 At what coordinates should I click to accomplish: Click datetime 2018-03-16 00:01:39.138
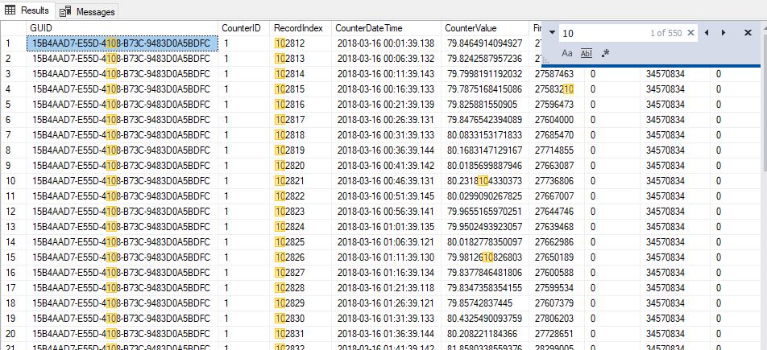pos(386,43)
